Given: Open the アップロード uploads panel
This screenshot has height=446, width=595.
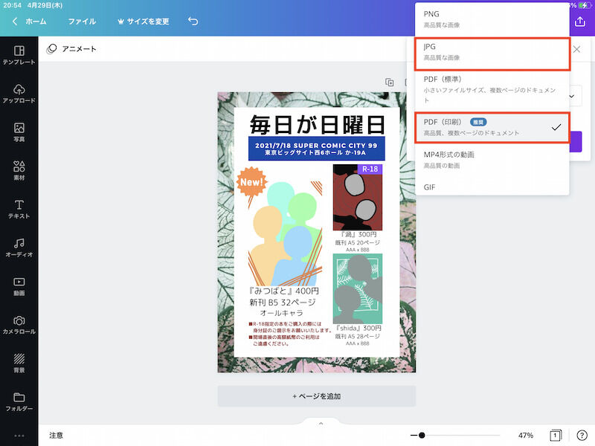Looking at the screenshot, I should [x=19, y=94].
